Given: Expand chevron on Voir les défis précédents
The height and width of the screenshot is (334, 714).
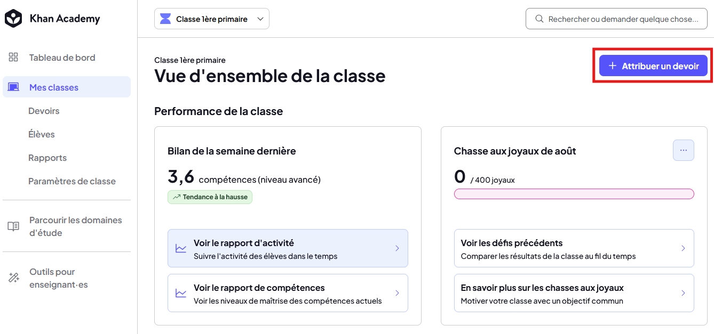Looking at the screenshot, I should [x=684, y=248].
